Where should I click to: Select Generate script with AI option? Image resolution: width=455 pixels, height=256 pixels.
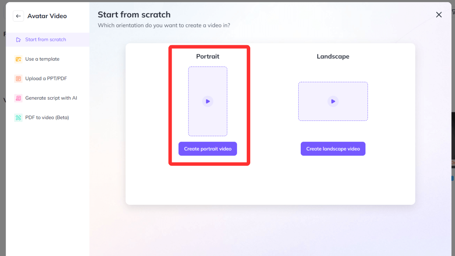pos(48,98)
